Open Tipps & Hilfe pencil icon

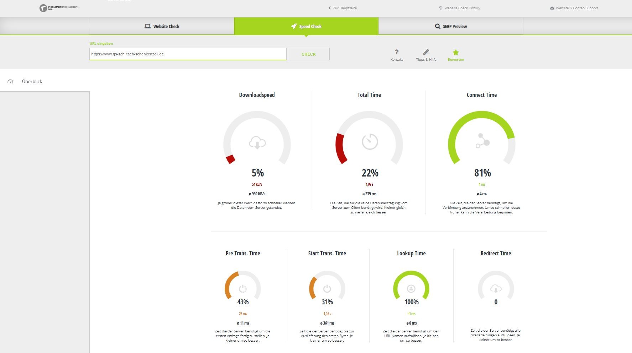click(x=426, y=52)
